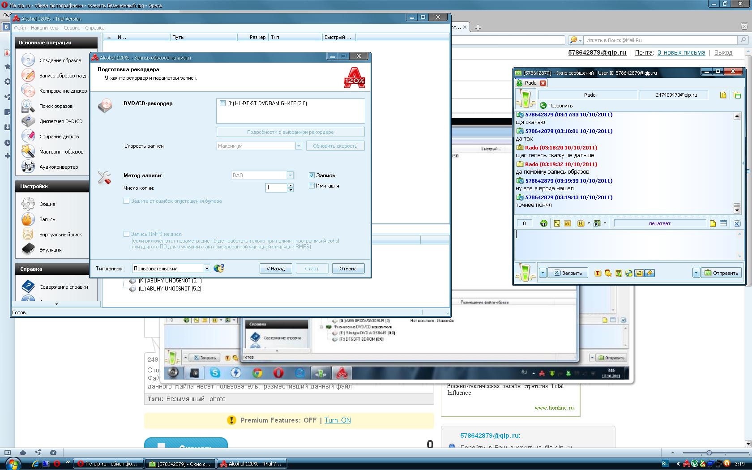Click the Opera quick launch icon
This screenshot has height=470, width=752.
point(56,464)
